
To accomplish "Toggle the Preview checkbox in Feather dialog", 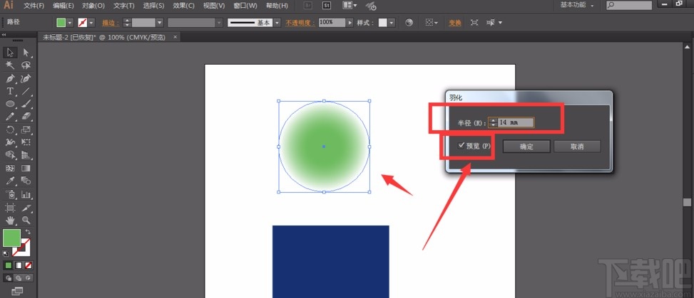I will pos(461,145).
